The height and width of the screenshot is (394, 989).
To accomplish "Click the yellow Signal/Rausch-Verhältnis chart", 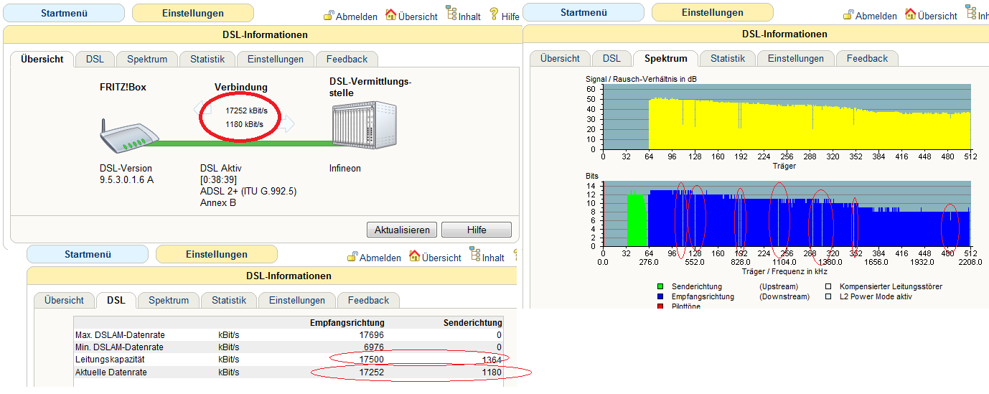I will click(x=787, y=117).
